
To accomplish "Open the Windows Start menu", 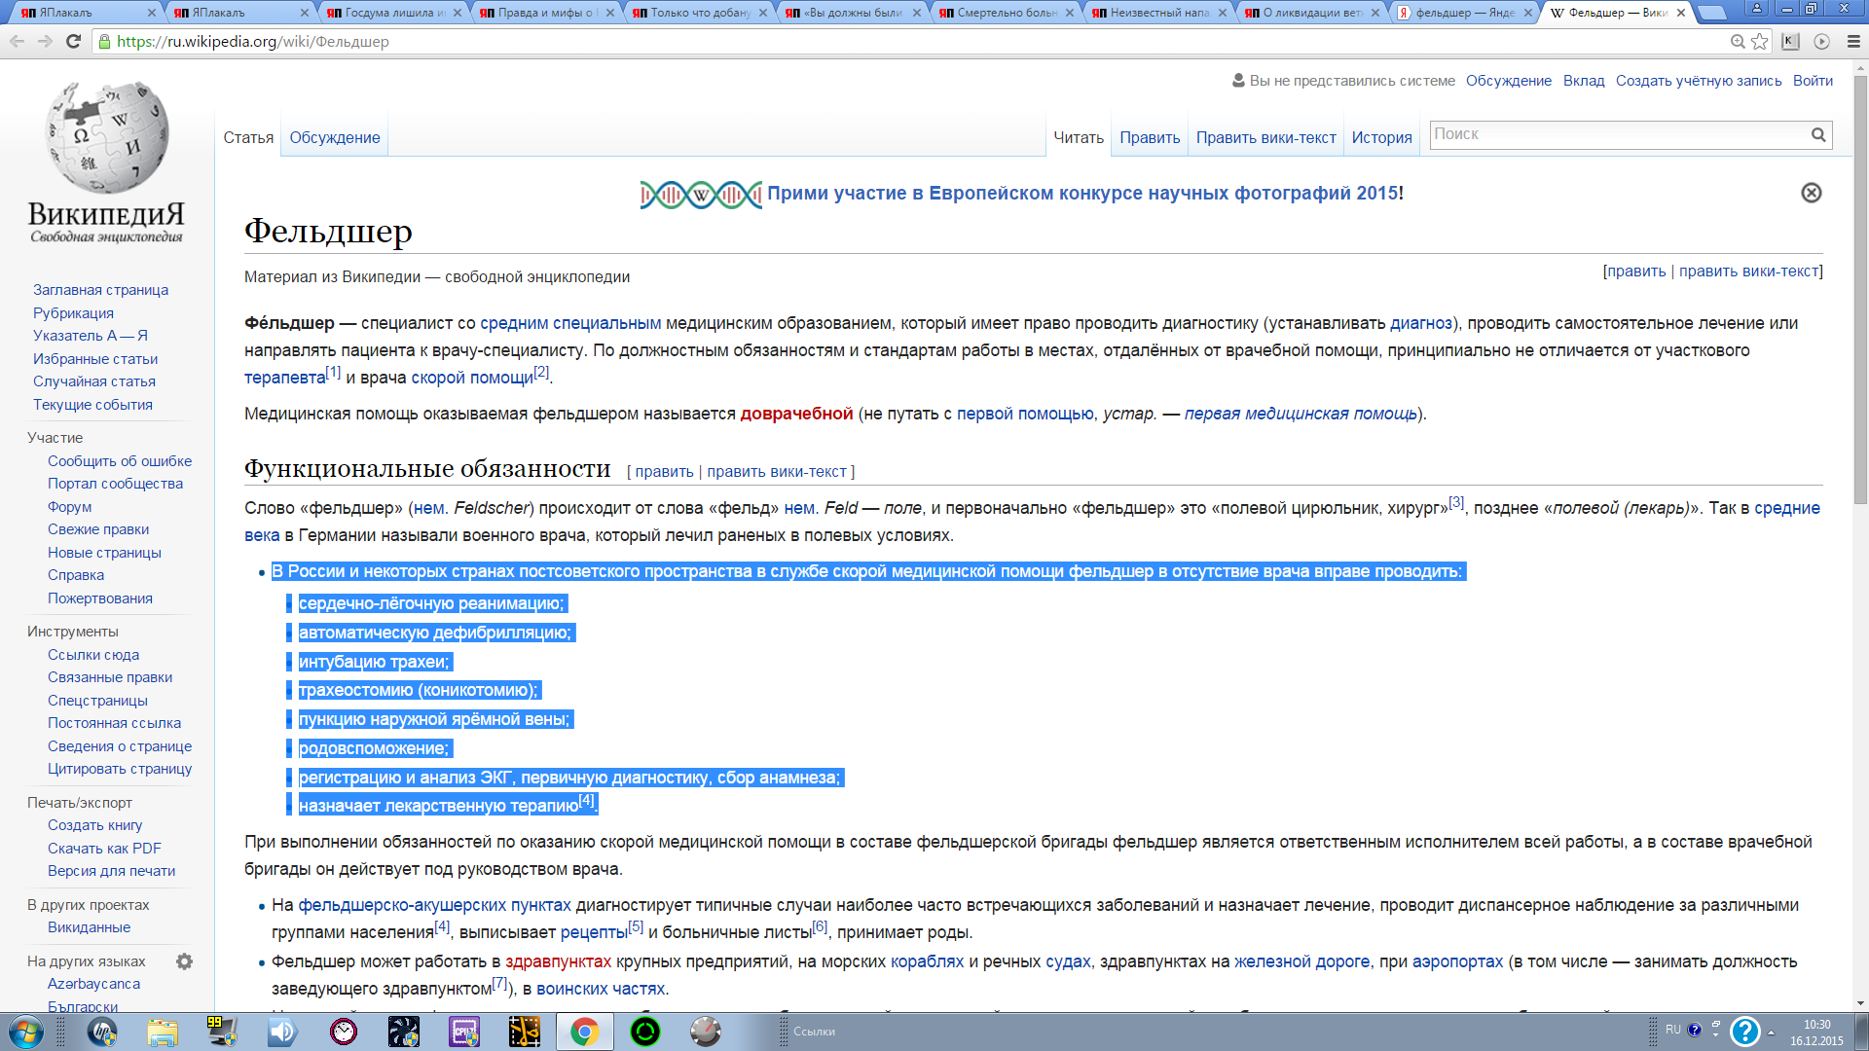I will pos(26,1032).
